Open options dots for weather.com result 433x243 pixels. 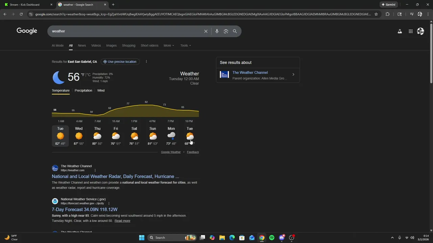pyautogui.click(x=95, y=170)
